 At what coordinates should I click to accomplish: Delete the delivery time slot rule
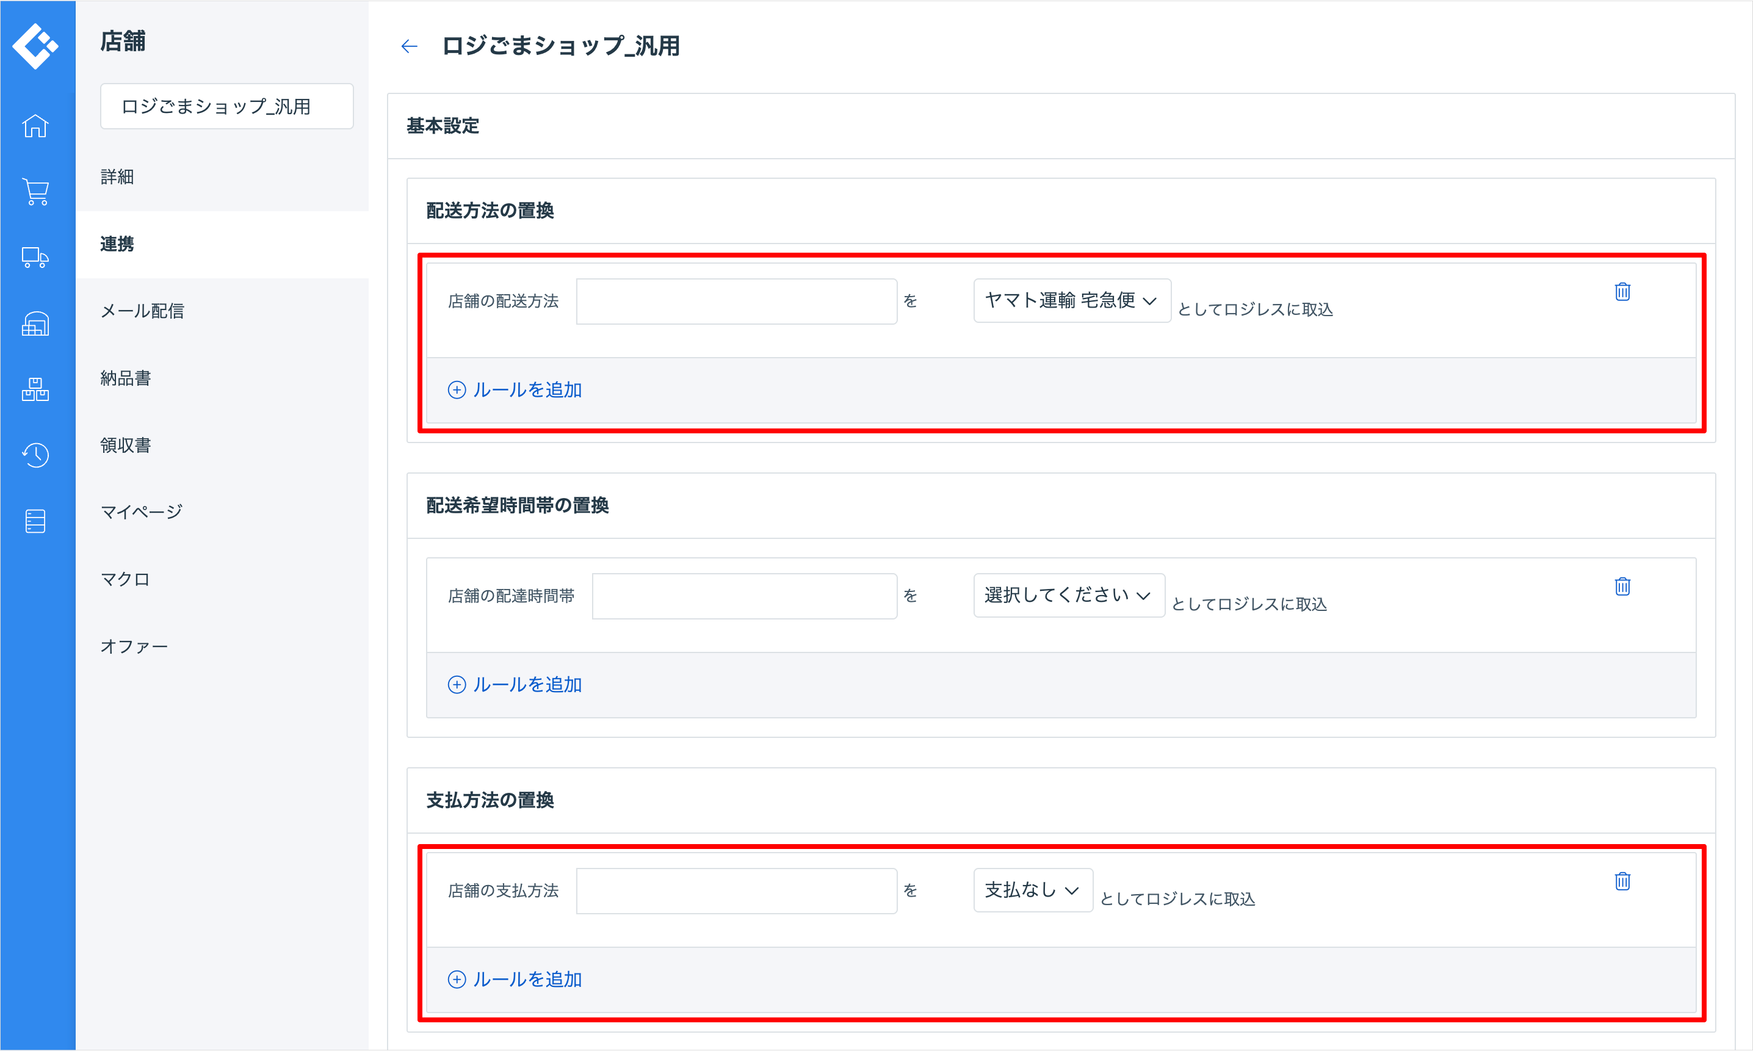pos(1622,587)
